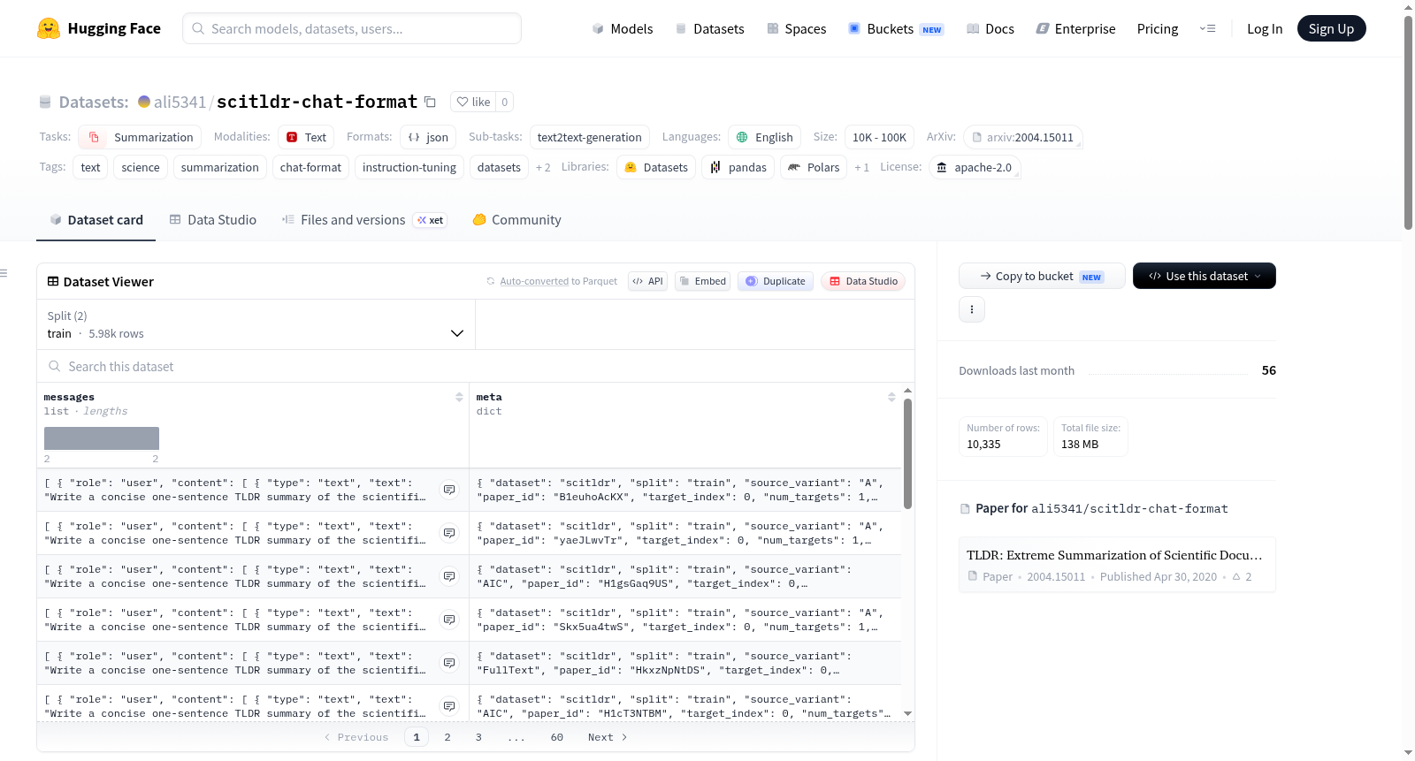Focus the top search models field
The width and height of the screenshot is (1415, 761).
pyautogui.click(x=352, y=28)
